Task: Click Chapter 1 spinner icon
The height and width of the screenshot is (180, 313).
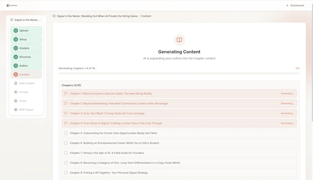Action: pos(66,94)
